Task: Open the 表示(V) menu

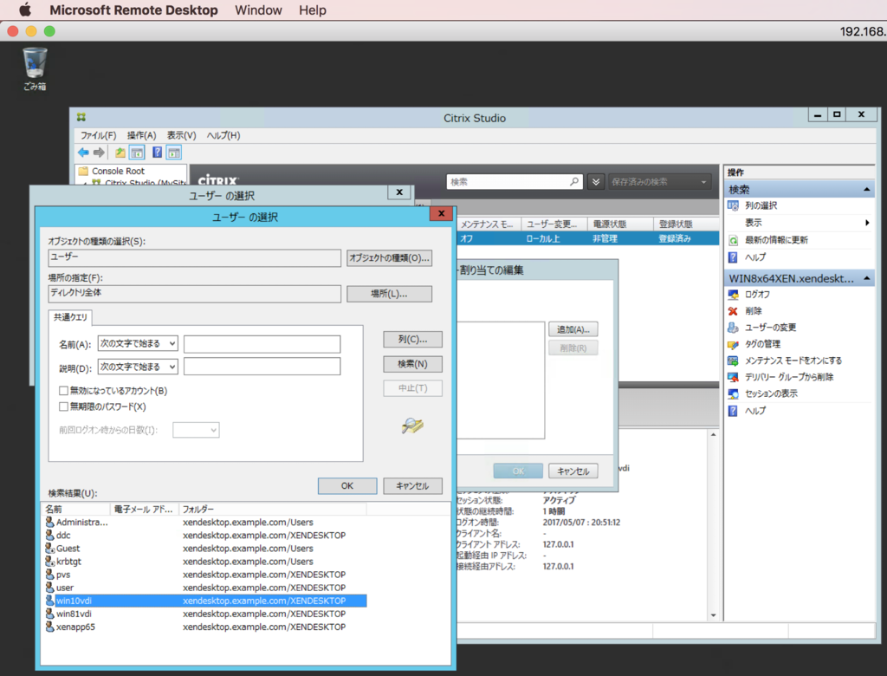Action: [181, 135]
